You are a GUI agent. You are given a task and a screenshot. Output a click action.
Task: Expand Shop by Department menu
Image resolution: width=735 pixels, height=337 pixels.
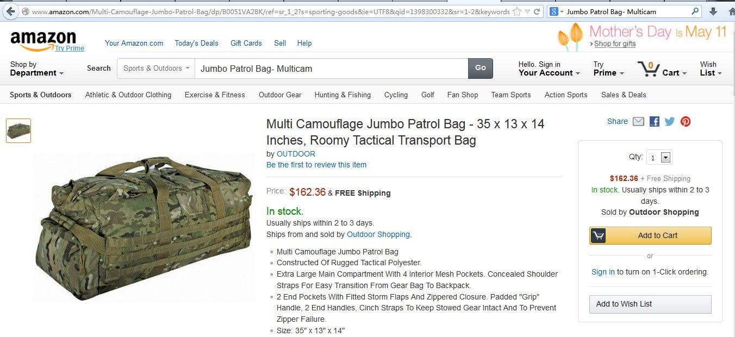click(x=36, y=68)
